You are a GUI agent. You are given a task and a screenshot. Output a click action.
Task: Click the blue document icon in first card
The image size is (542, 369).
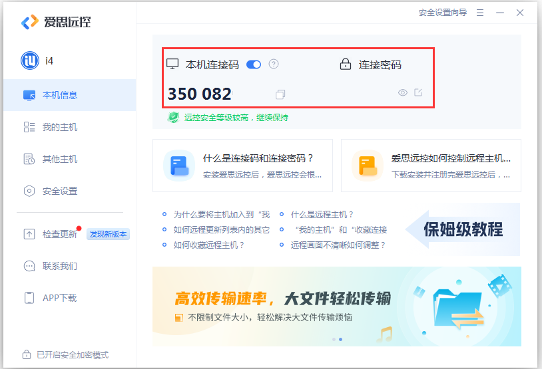tap(179, 166)
